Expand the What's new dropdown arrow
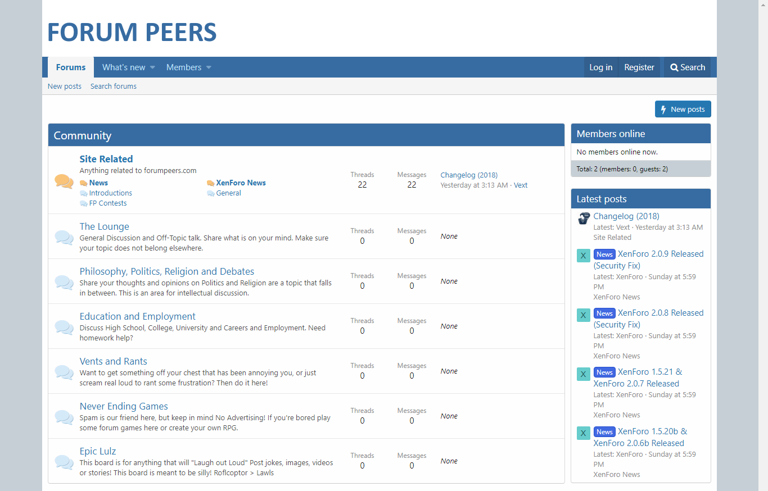 (152, 67)
